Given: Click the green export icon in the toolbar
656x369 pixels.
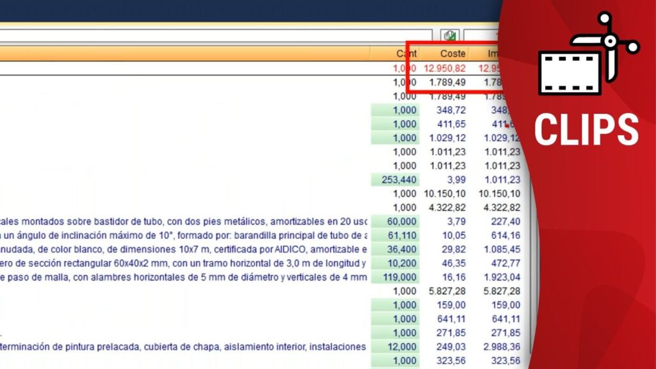Looking at the screenshot, I should tap(450, 36).
